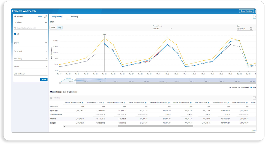Open the Forecast Group dropdown
This screenshot has width=265, height=149.
pyautogui.click(x=162, y=28)
